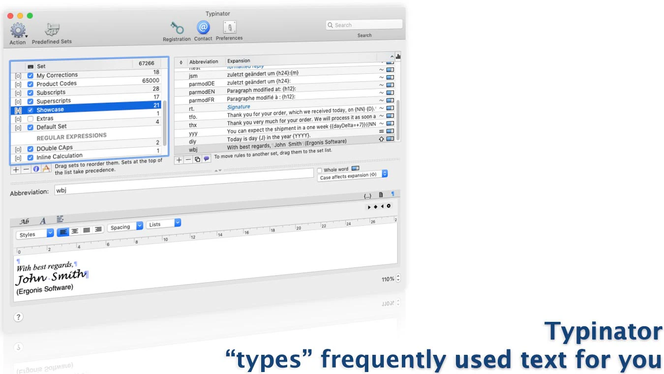Image resolution: width=664 pixels, height=374 pixels.
Task: Toggle the DOuble CAps set checkbox
Action: point(30,149)
